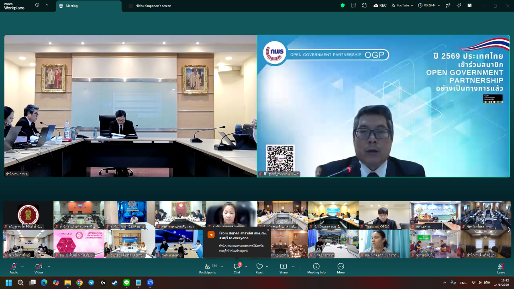Expand the 00:29:44 meeting timer dropdown
The image size is (514, 289).
tap(429, 5)
